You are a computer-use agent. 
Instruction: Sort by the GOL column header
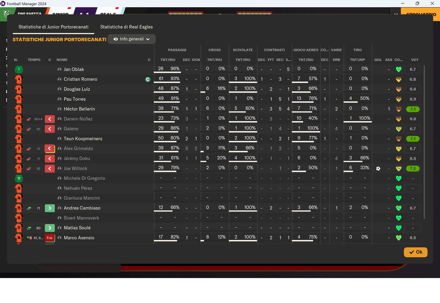tap(378, 60)
